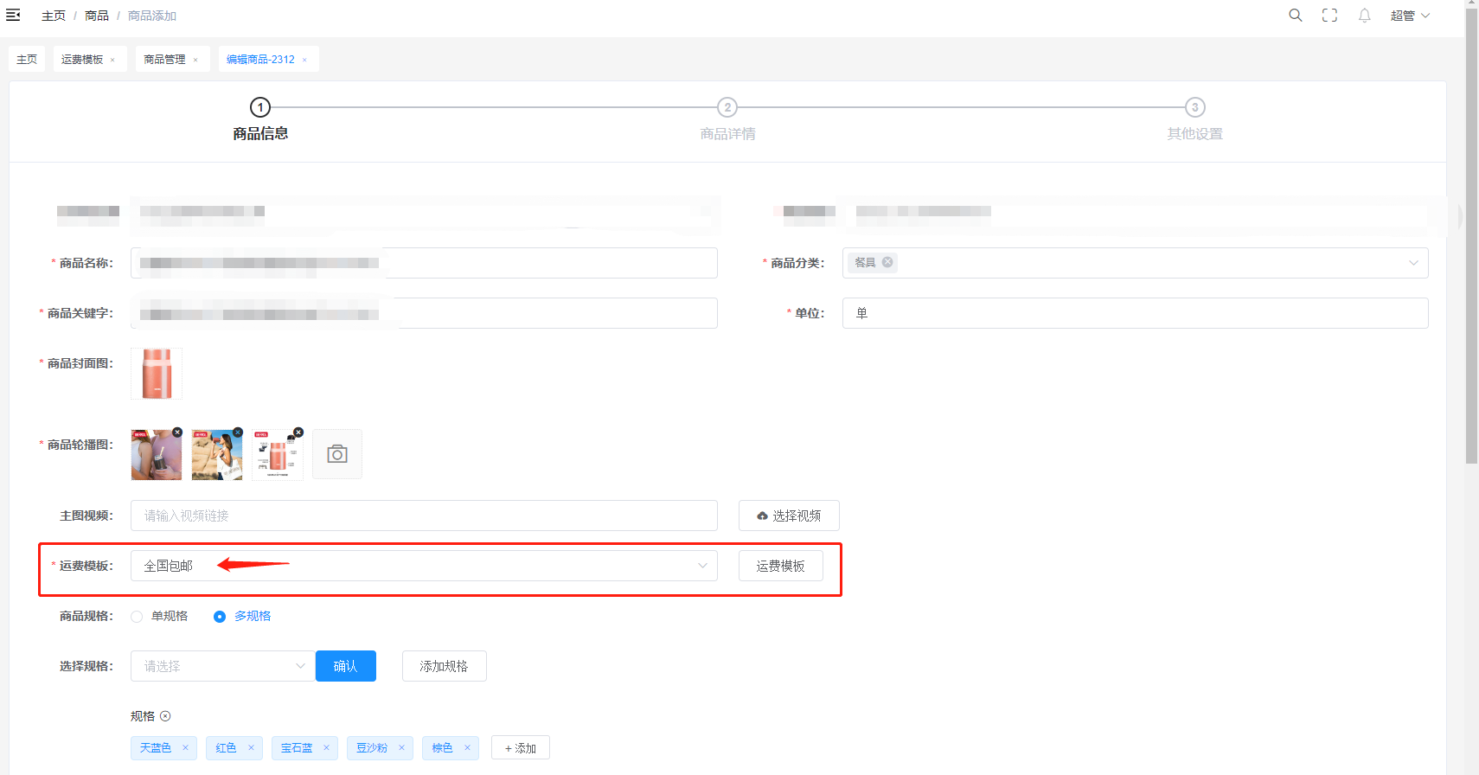This screenshot has height=775, width=1479.
Task: Click the 商品关键字 input field
Action: pos(424,313)
